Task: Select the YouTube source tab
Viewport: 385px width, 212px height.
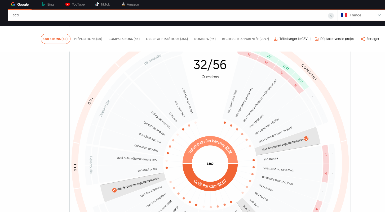Action: coord(75,4)
